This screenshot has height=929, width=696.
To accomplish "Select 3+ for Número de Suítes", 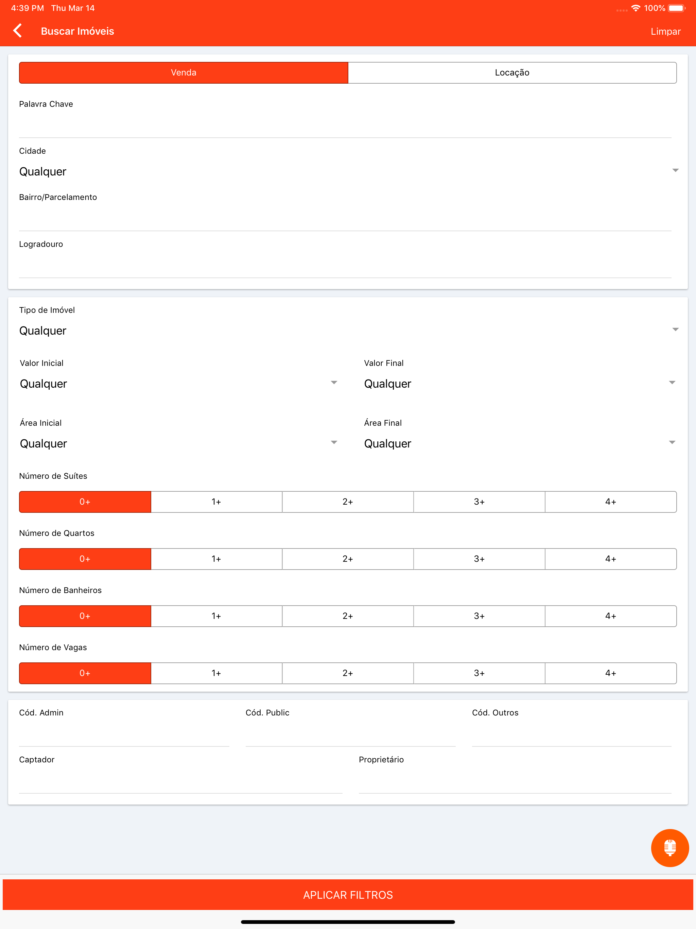I will pyautogui.click(x=479, y=502).
